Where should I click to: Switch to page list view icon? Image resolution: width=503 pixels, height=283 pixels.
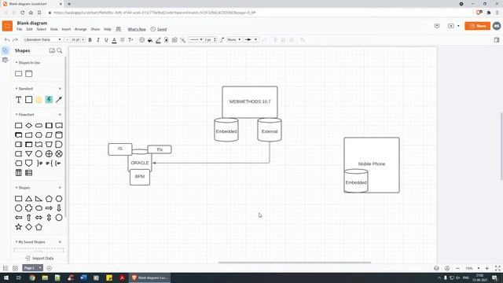(x=6, y=268)
